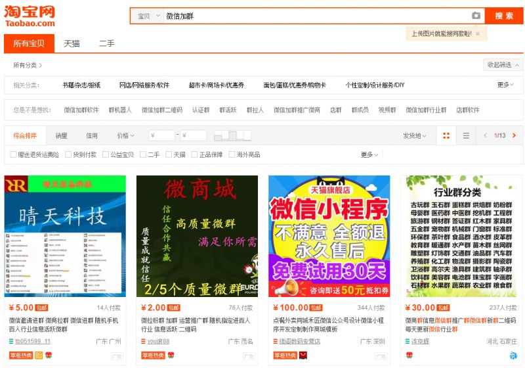The height and width of the screenshot is (368, 525).
Task: Open 晴天科技 product thumbnail
Action: pos(65,236)
